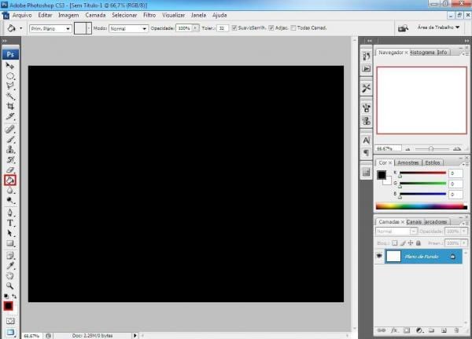Screen dimensions: 472x339
Task: Select the Notes tool
Action: click(10, 256)
